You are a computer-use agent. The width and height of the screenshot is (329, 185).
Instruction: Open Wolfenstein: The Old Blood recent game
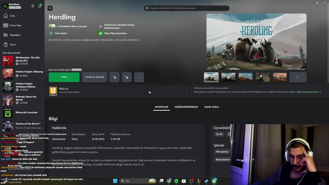[23, 61]
